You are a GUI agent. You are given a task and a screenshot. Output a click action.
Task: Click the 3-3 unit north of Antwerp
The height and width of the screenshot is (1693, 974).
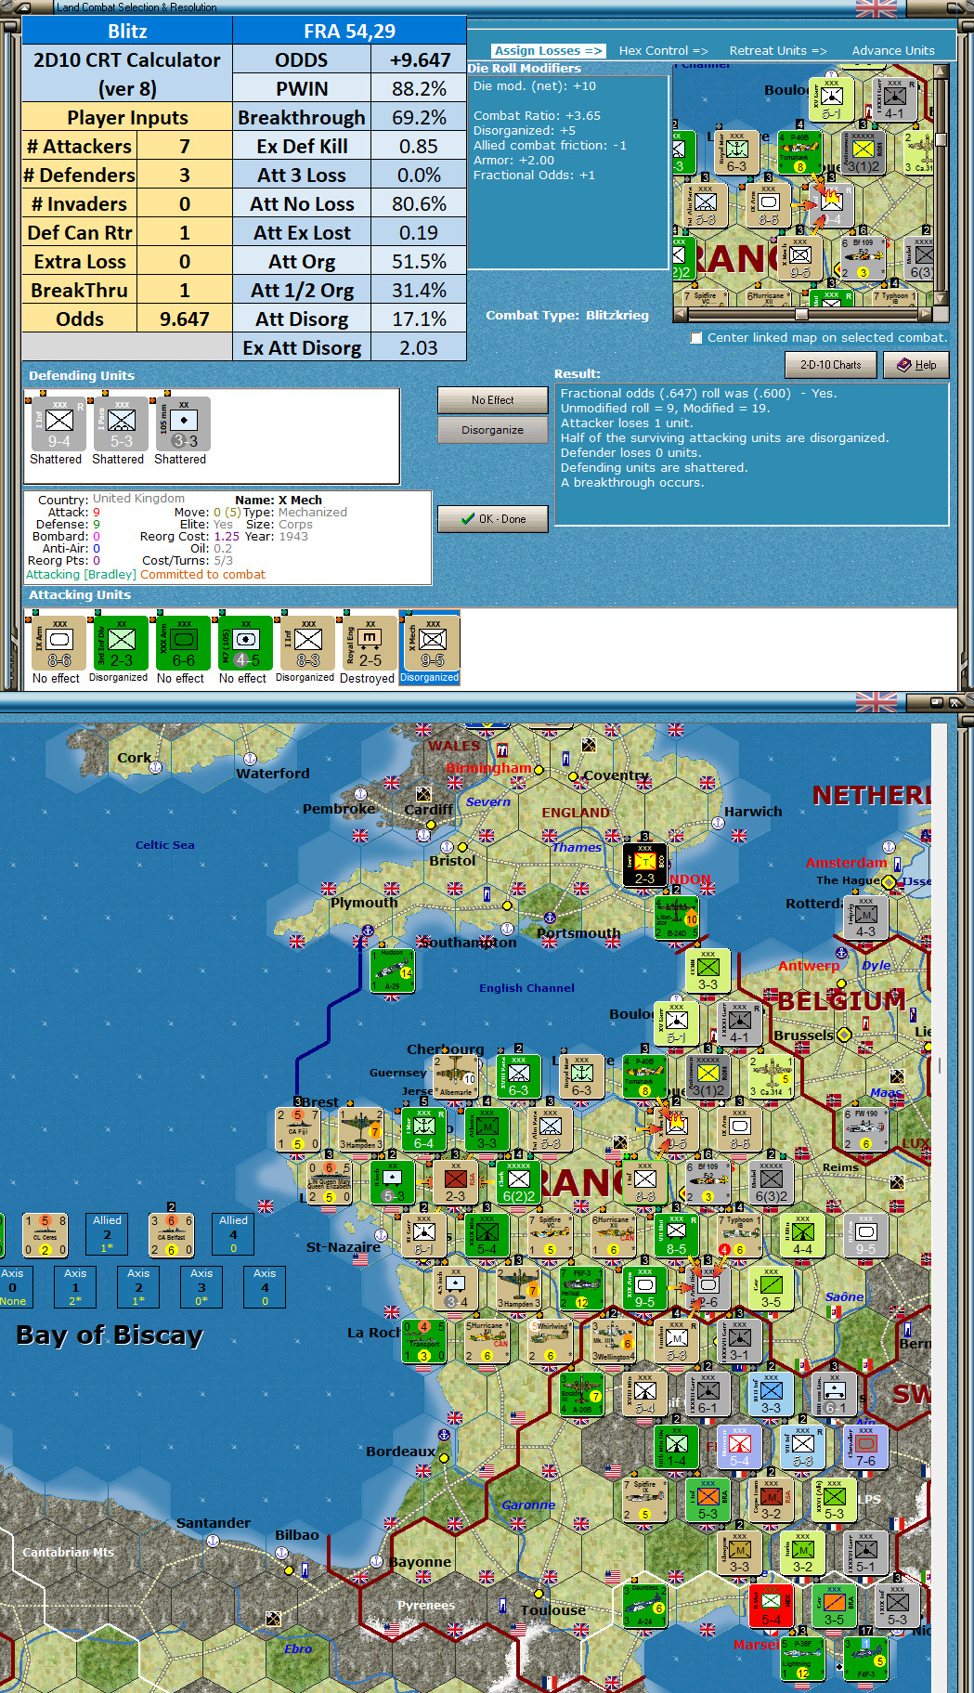tap(708, 970)
